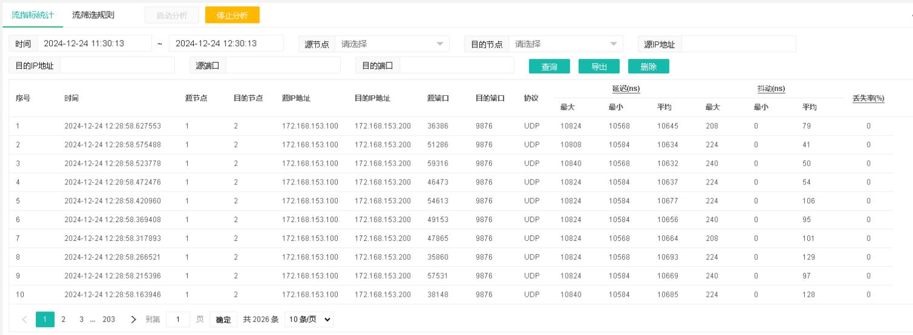Select the 流指标统计 tab
913x335 pixels.
click(x=33, y=15)
